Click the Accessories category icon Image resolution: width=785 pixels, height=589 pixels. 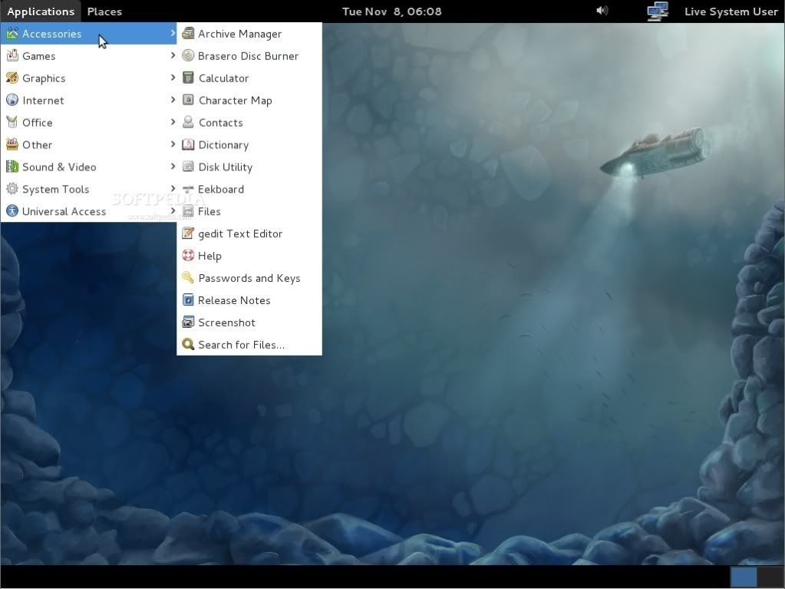12,34
